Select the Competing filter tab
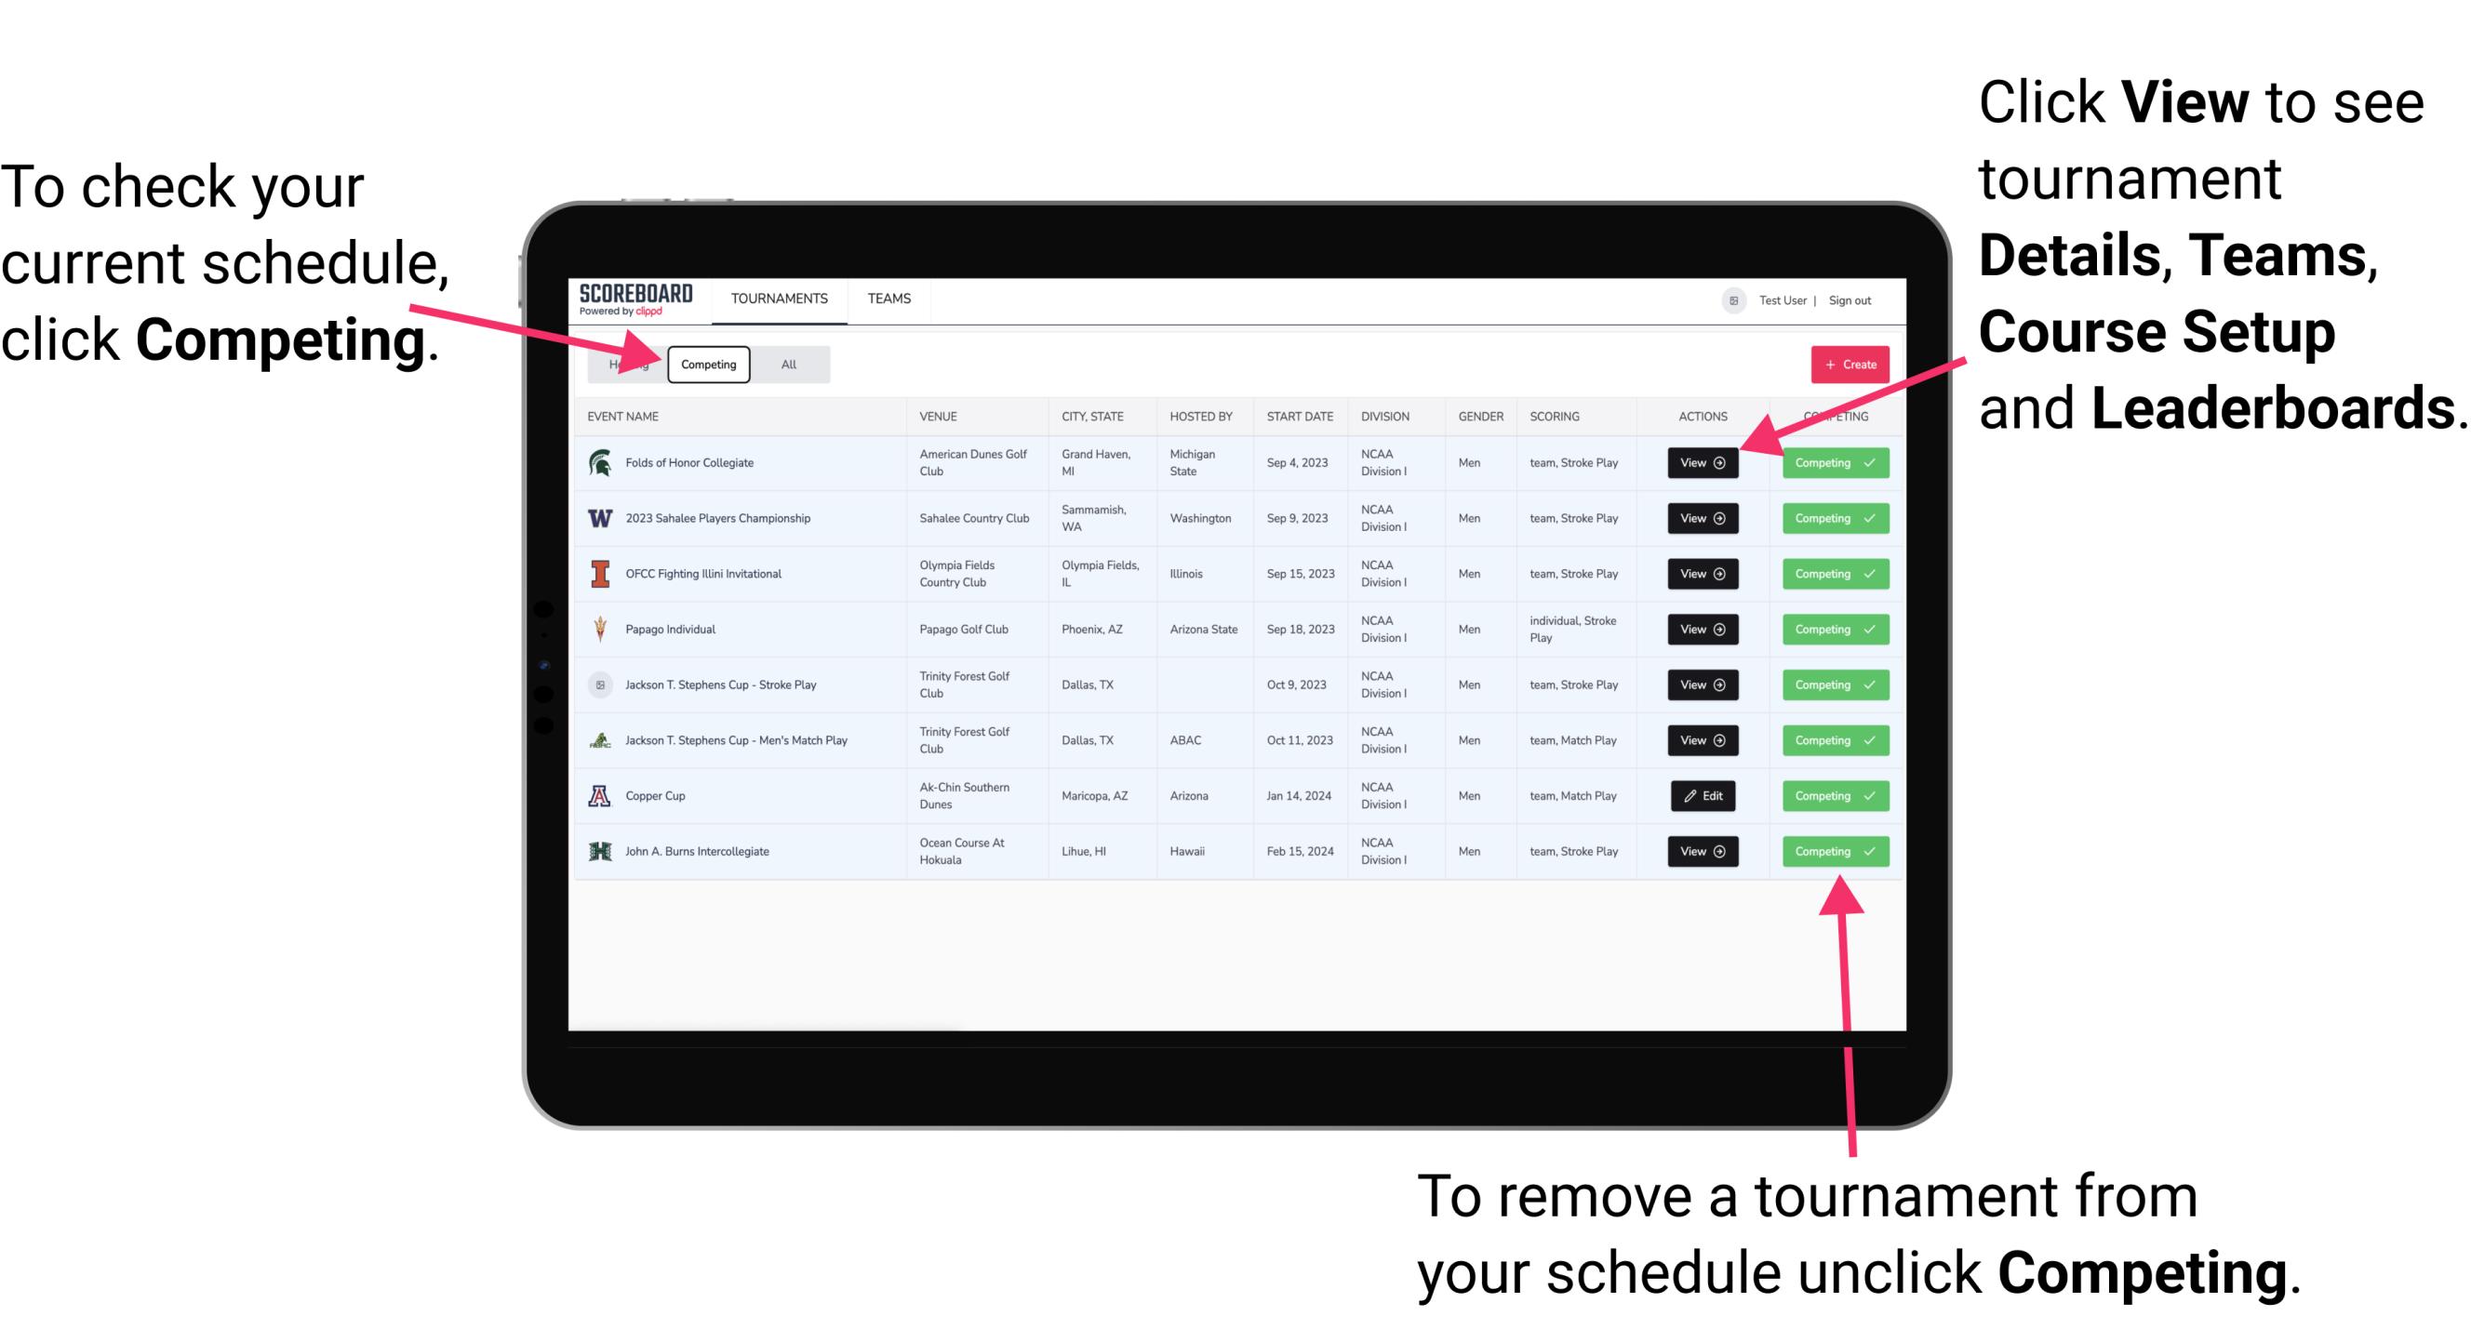Image resolution: width=2471 pixels, height=1329 pixels. [707, 364]
